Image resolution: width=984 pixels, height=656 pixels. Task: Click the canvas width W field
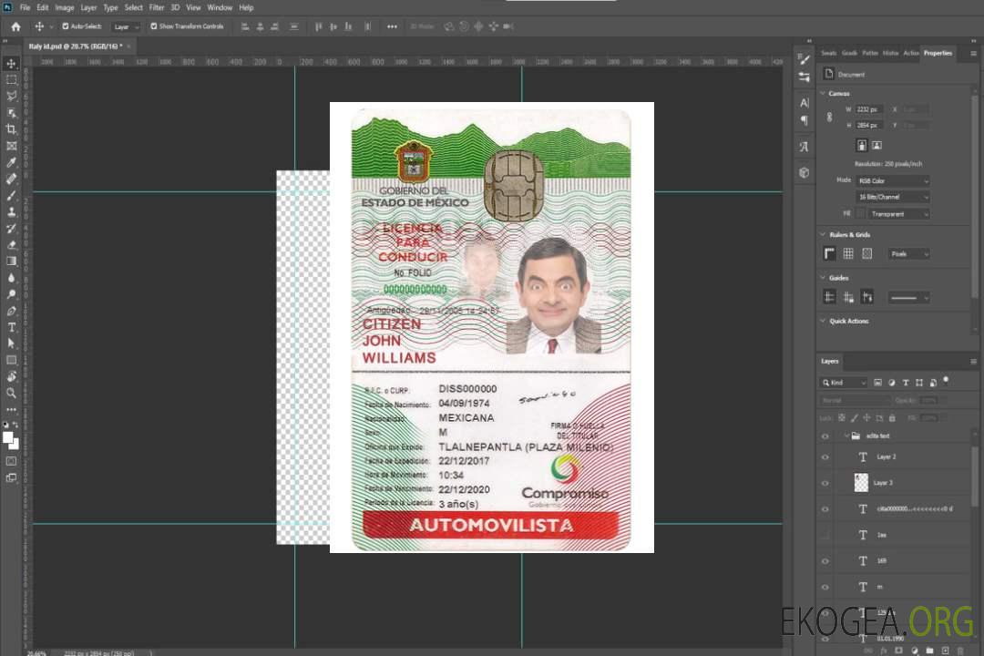coord(869,109)
